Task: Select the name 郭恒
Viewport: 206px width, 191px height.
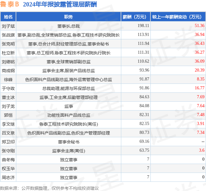Action: [x=8, y=115]
